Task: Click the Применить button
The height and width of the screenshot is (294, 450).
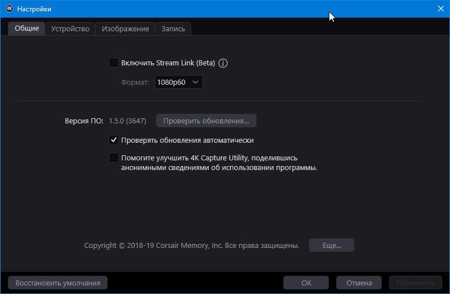Action: (x=415, y=283)
